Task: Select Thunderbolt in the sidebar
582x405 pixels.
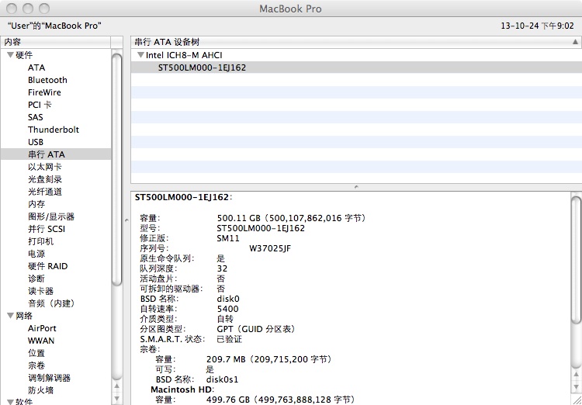Action: pos(54,130)
